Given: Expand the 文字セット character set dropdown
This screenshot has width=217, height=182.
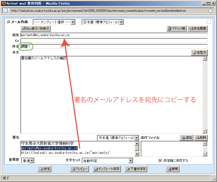Looking at the screenshot, I should [x=107, y=161].
